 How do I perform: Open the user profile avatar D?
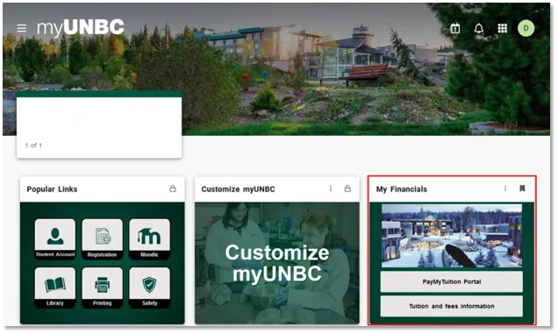pyautogui.click(x=526, y=28)
